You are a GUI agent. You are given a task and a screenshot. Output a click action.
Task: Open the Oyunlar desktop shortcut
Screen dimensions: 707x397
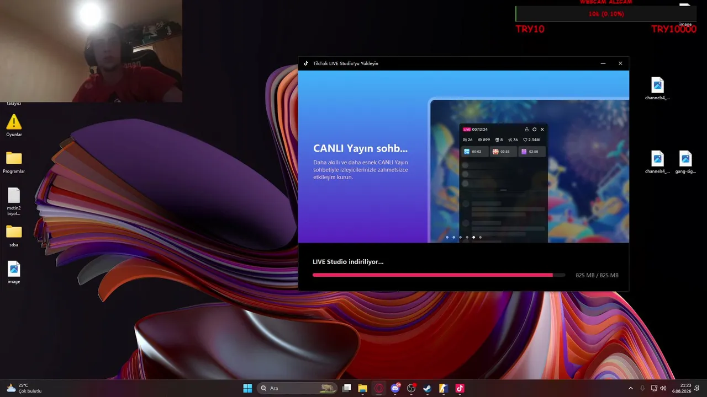point(14,125)
